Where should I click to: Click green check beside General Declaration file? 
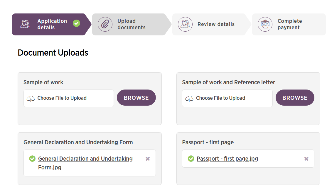(x=32, y=159)
